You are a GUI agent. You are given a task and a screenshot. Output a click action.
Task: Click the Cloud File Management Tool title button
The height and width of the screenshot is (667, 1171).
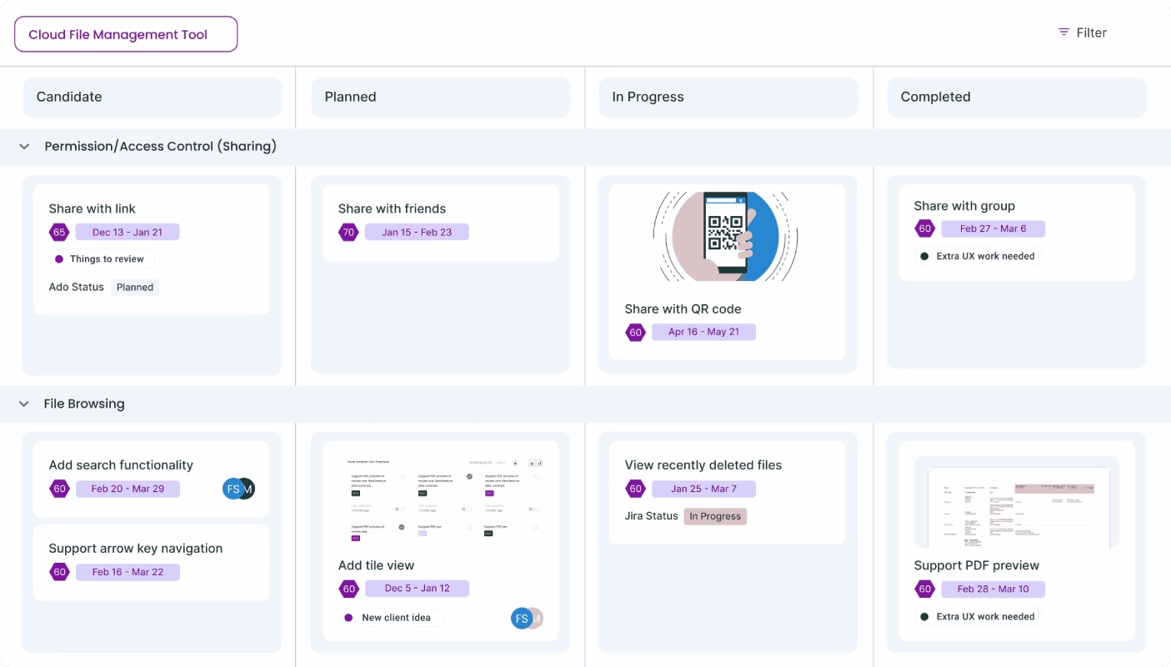(126, 34)
